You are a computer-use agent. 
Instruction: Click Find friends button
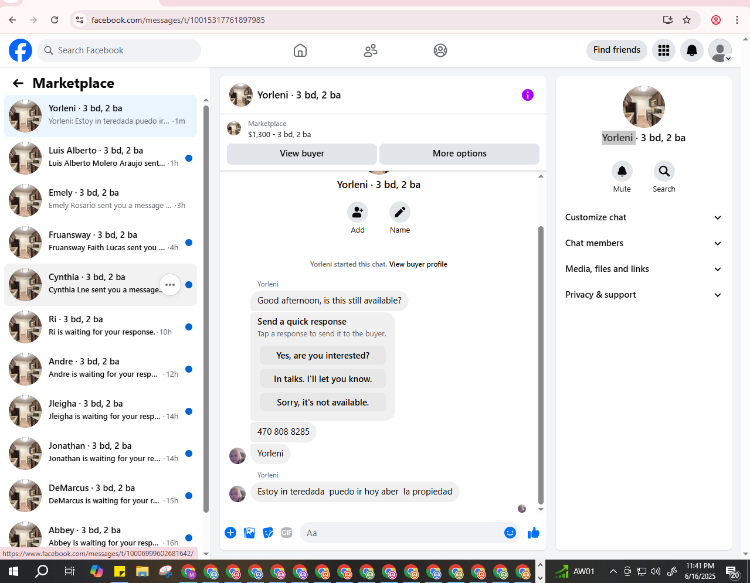pyautogui.click(x=617, y=50)
